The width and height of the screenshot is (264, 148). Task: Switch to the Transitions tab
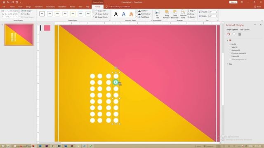coord(38,7)
